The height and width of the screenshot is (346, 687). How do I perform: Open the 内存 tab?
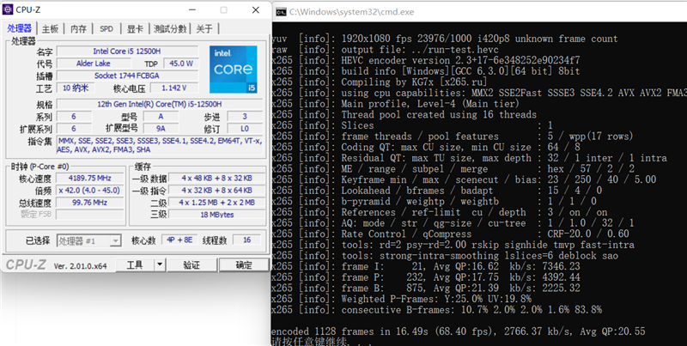(x=78, y=29)
